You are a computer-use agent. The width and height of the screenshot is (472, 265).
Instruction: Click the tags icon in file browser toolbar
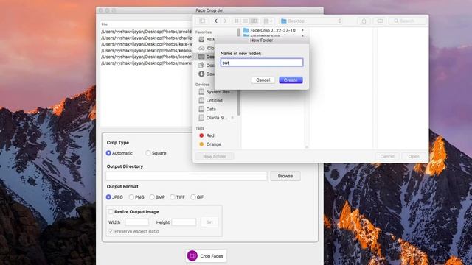coord(380,21)
